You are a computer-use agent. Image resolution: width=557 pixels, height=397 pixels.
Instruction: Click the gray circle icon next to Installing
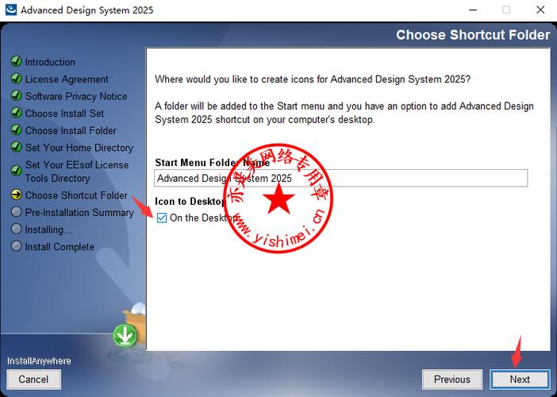pyautogui.click(x=16, y=229)
